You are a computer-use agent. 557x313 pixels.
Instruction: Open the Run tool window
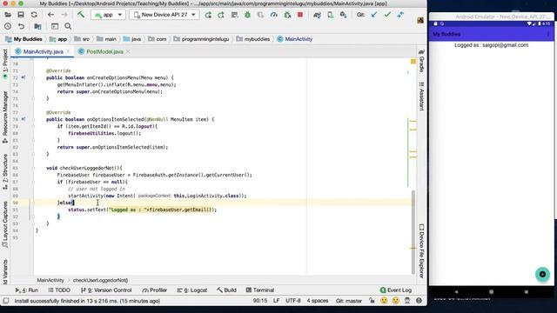pos(27,290)
